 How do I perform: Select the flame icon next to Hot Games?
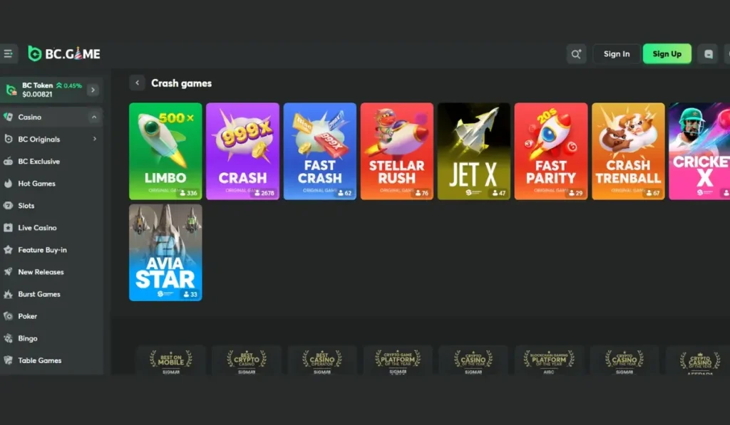point(9,184)
